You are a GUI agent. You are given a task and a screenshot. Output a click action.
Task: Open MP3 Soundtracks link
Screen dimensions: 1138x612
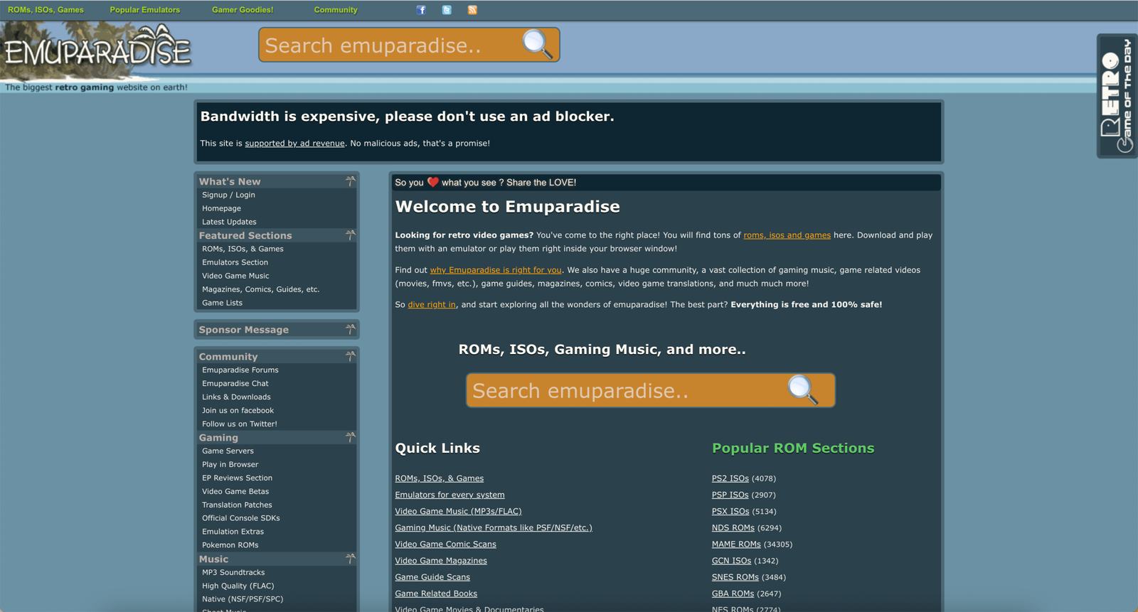tap(233, 572)
